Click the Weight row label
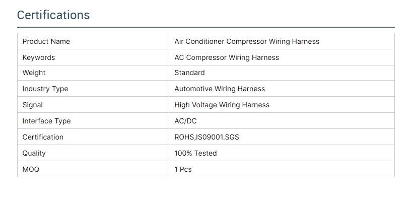 (x=34, y=73)
